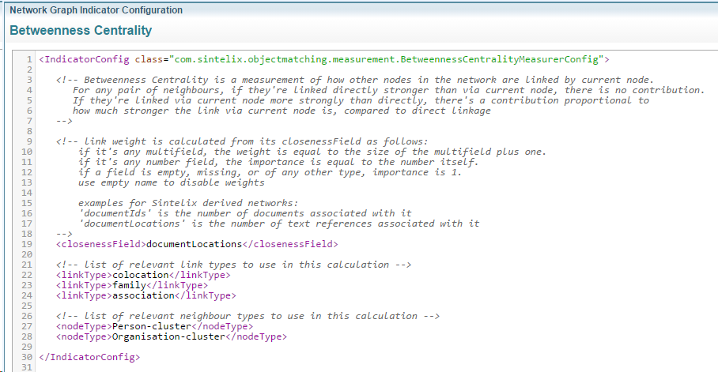Click the 'use empty name to disable weights' line
The width and height of the screenshot is (718, 372).
click(172, 182)
